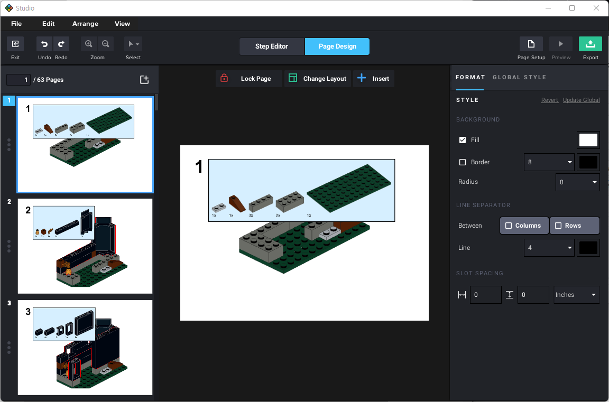
Task: Click the '2x' quantity label in parts list
Action: [x=278, y=216]
